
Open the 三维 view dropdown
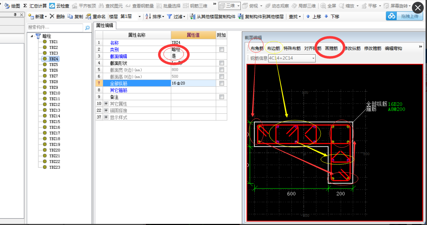point(238,6)
